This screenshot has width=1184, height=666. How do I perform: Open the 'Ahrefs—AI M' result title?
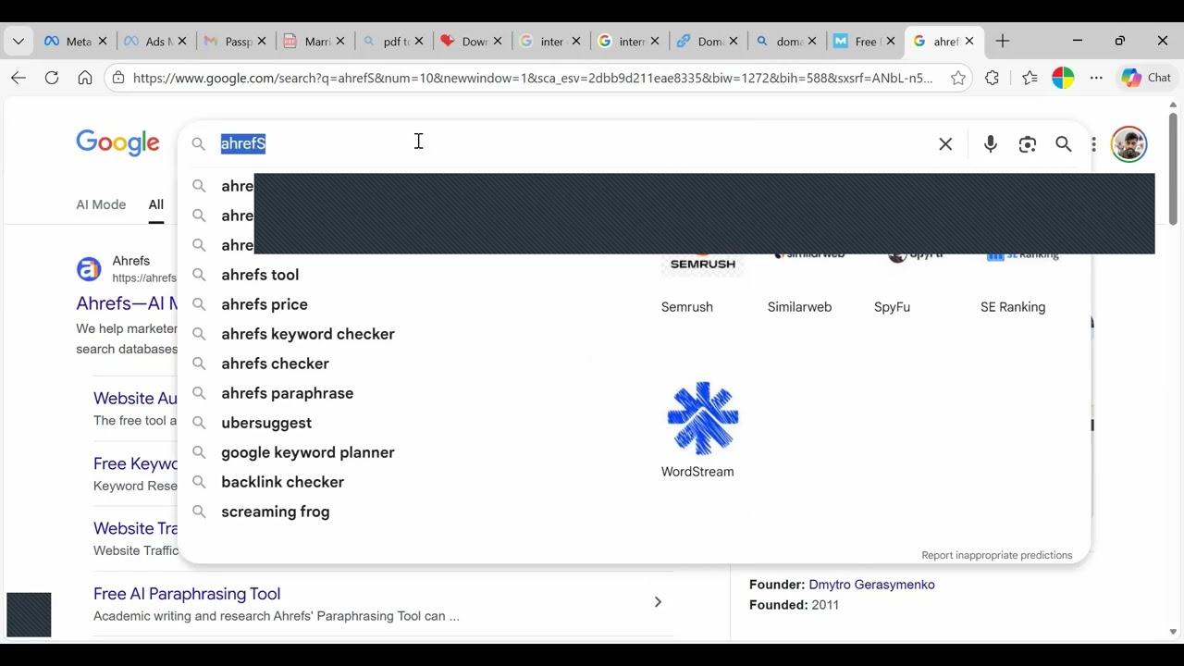point(127,303)
